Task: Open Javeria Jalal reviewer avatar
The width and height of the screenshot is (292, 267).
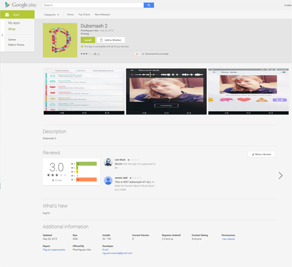Action: (108, 180)
